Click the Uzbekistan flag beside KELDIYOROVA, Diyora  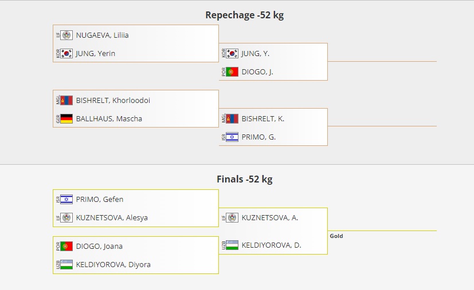point(66,265)
